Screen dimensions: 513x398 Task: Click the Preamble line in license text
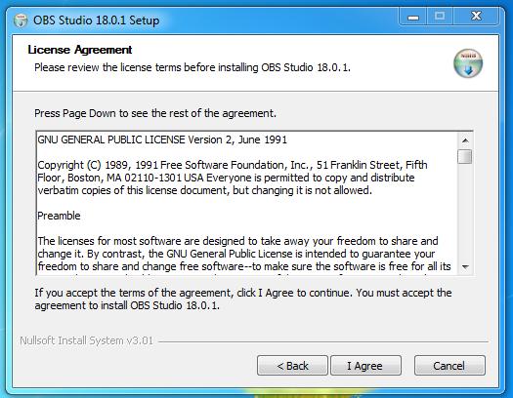(59, 216)
